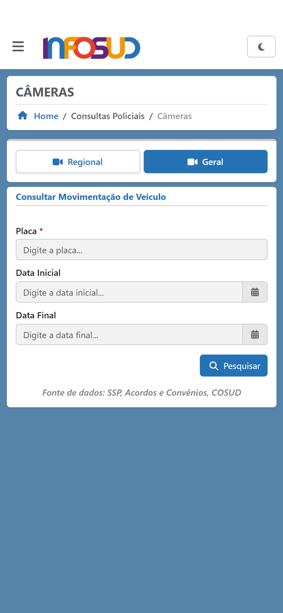Select the Câmeras breadcrumb item
Viewport: 283px width, 613px height.
(x=174, y=116)
